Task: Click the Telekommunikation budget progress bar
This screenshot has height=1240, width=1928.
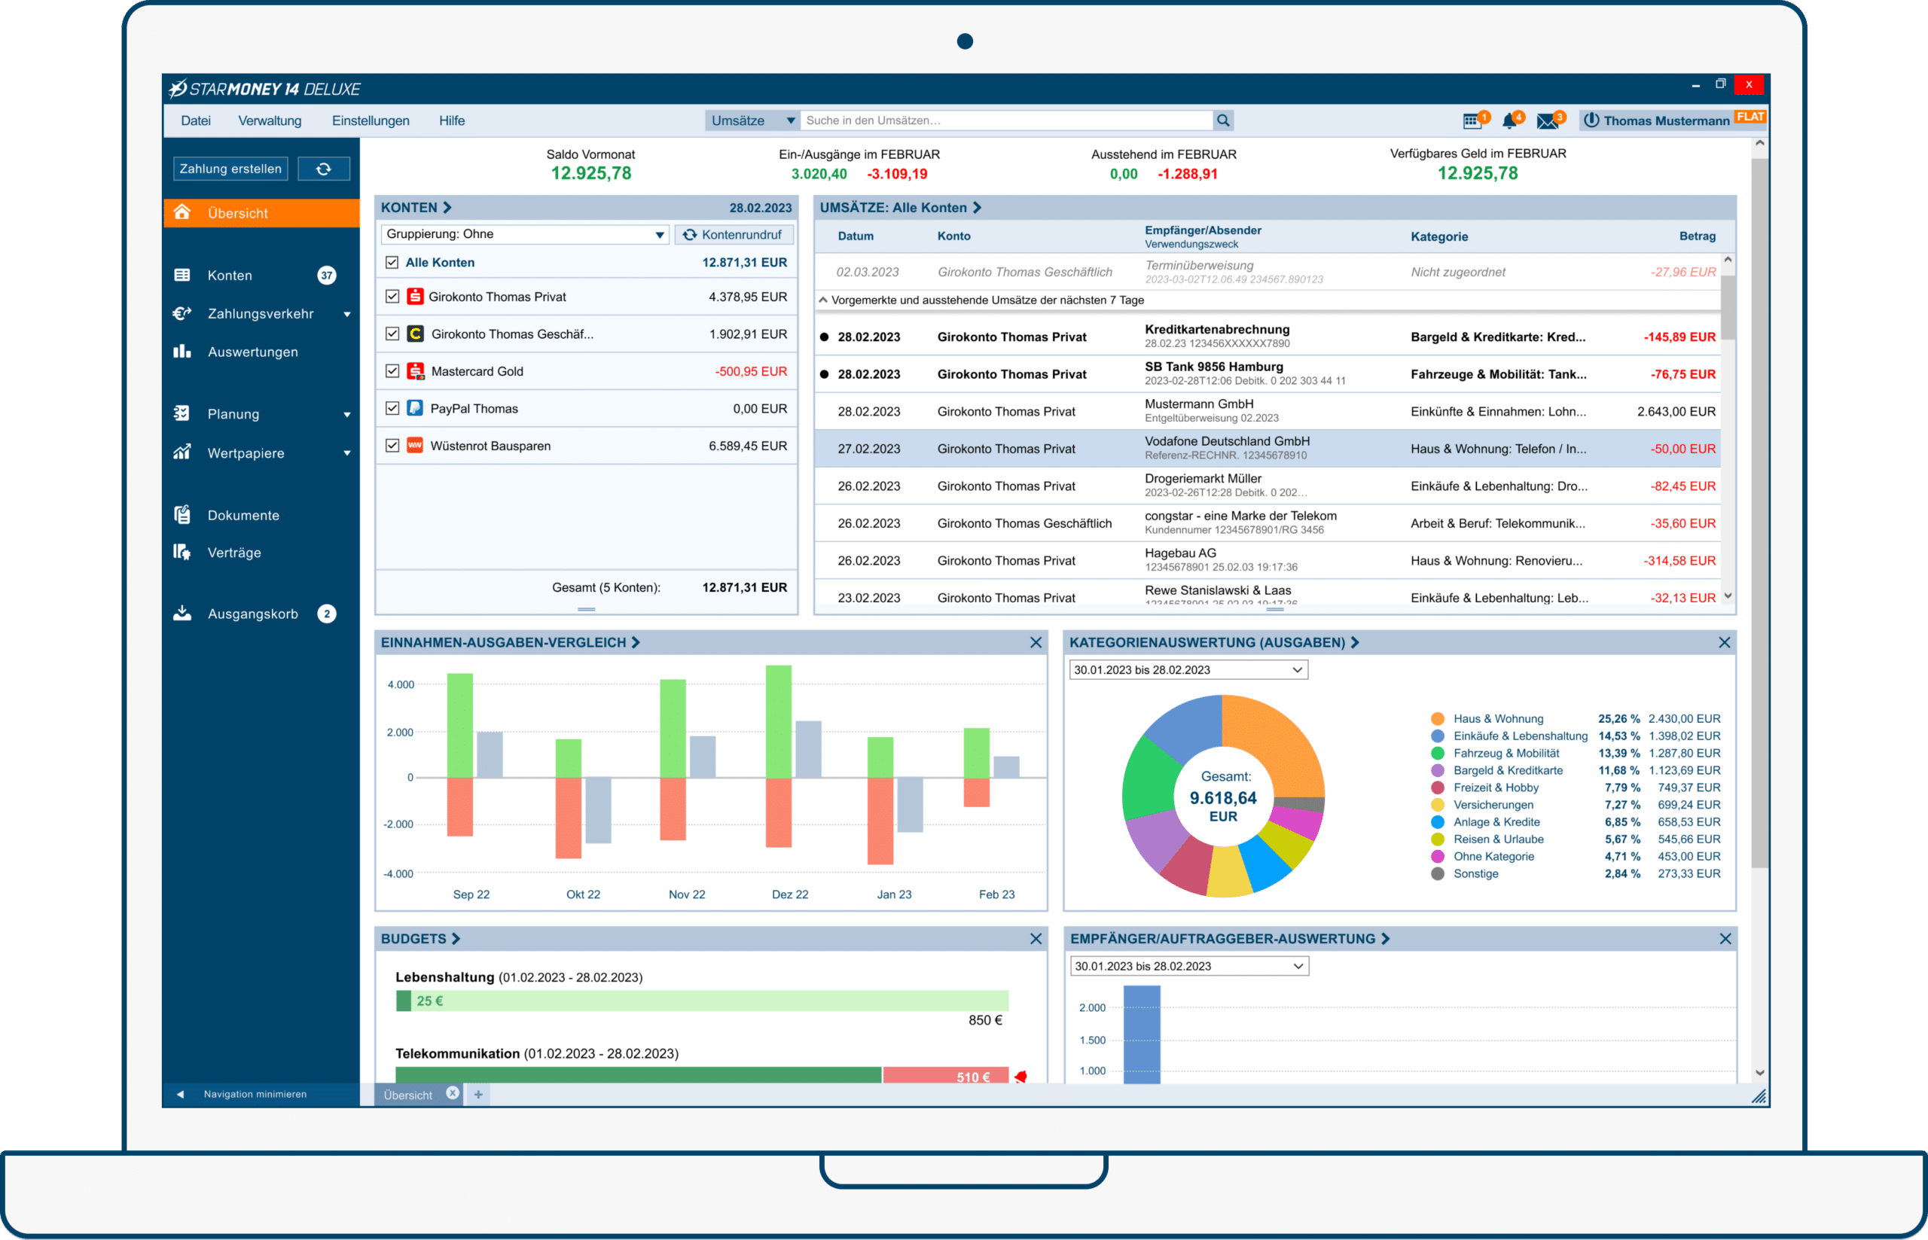Action: pyautogui.click(x=702, y=1076)
